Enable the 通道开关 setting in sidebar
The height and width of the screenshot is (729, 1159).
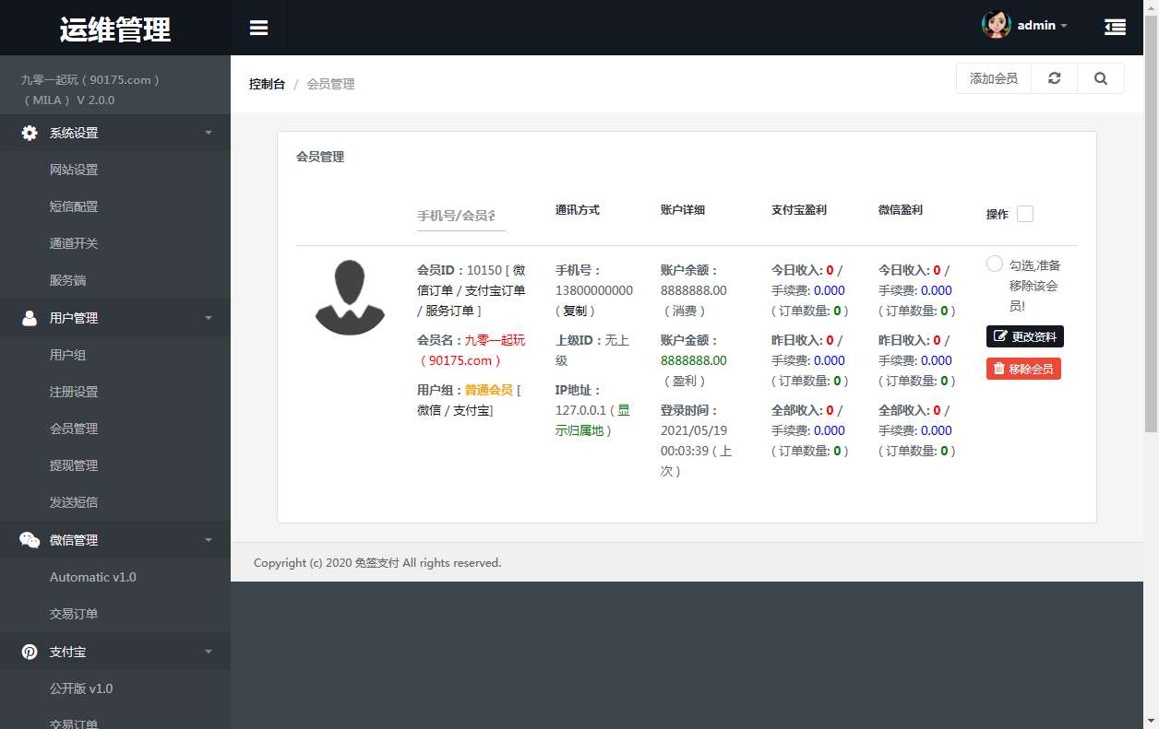tap(72, 243)
